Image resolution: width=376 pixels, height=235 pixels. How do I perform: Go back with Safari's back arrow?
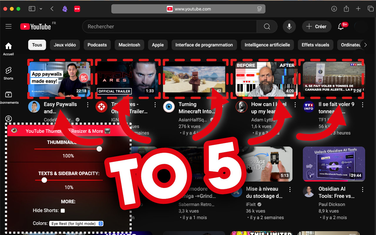[52, 9]
